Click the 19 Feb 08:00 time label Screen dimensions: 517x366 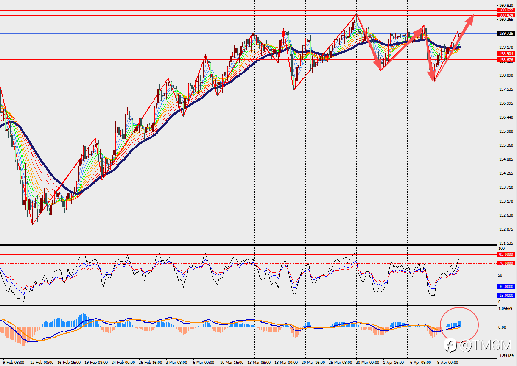point(95,363)
